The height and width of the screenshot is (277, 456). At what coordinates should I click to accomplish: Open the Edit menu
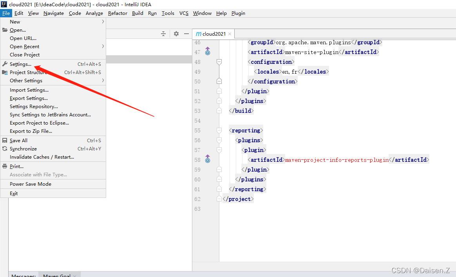point(19,13)
